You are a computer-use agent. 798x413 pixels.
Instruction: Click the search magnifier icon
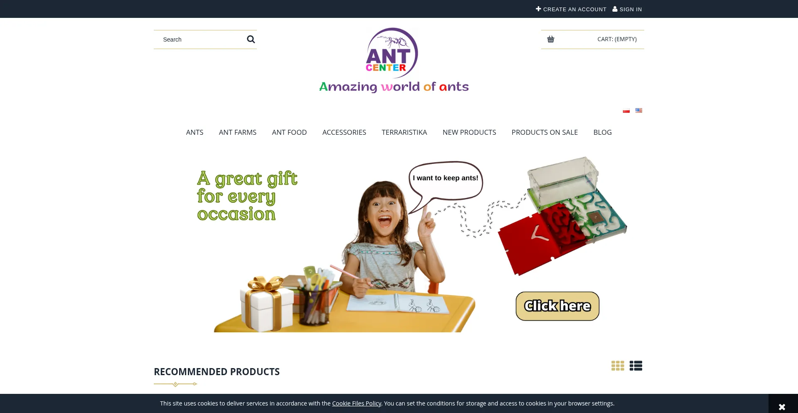pyautogui.click(x=251, y=39)
